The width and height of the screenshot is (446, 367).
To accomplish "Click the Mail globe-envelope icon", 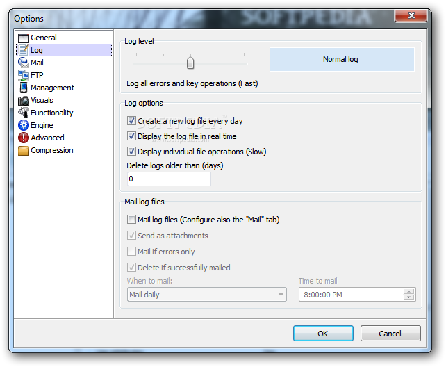I will (24, 63).
